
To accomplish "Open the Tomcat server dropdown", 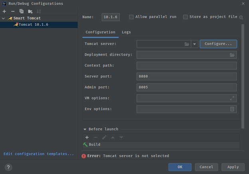I will point(194,44).
